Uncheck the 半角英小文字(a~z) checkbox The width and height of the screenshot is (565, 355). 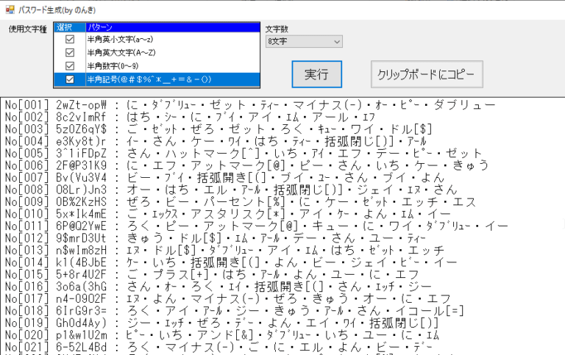point(70,39)
